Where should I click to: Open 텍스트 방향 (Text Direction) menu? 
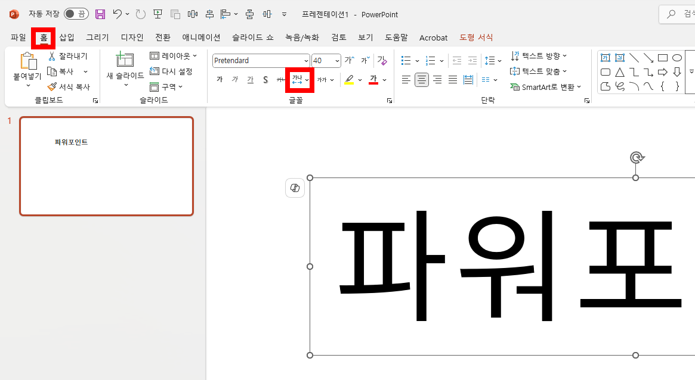[x=539, y=56]
